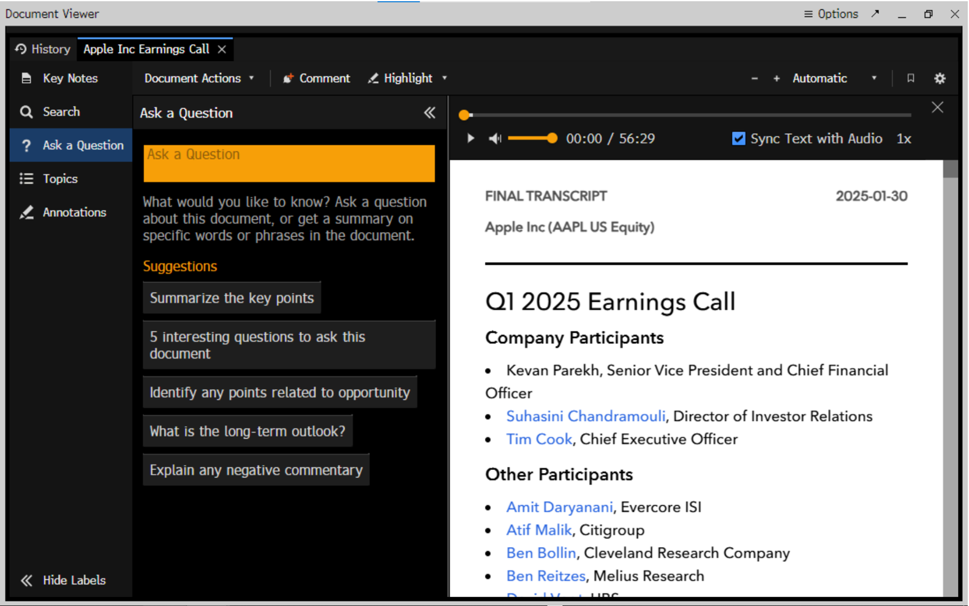
Task: Click the Hide Labels chevron icon
Action: click(26, 580)
